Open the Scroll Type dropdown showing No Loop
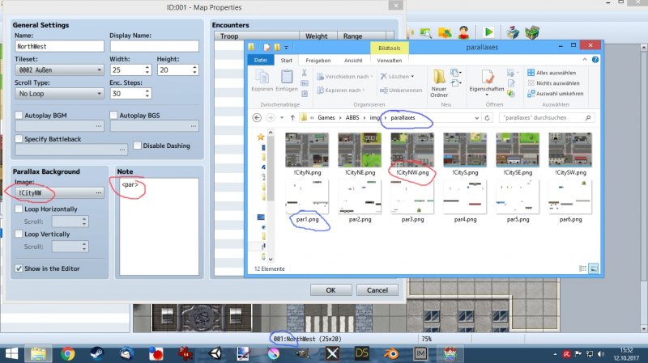 click(59, 94)
